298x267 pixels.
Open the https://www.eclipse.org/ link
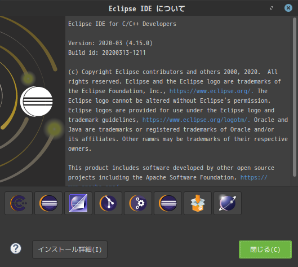[x=211, y=91]
